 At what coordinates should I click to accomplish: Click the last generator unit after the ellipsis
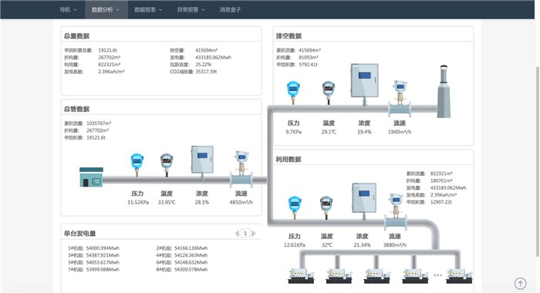coord(460,275)
